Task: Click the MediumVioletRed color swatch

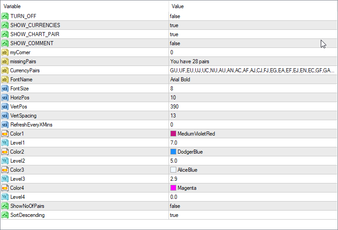Action: (173, 134)
